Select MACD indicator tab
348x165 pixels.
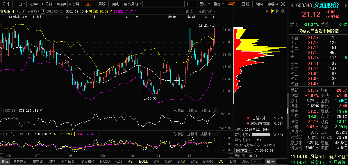point(105,162)
